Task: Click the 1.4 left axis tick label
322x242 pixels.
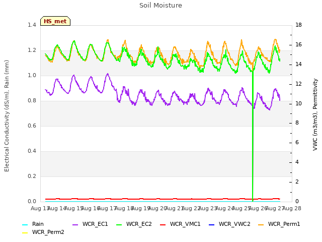Action: 32,25
